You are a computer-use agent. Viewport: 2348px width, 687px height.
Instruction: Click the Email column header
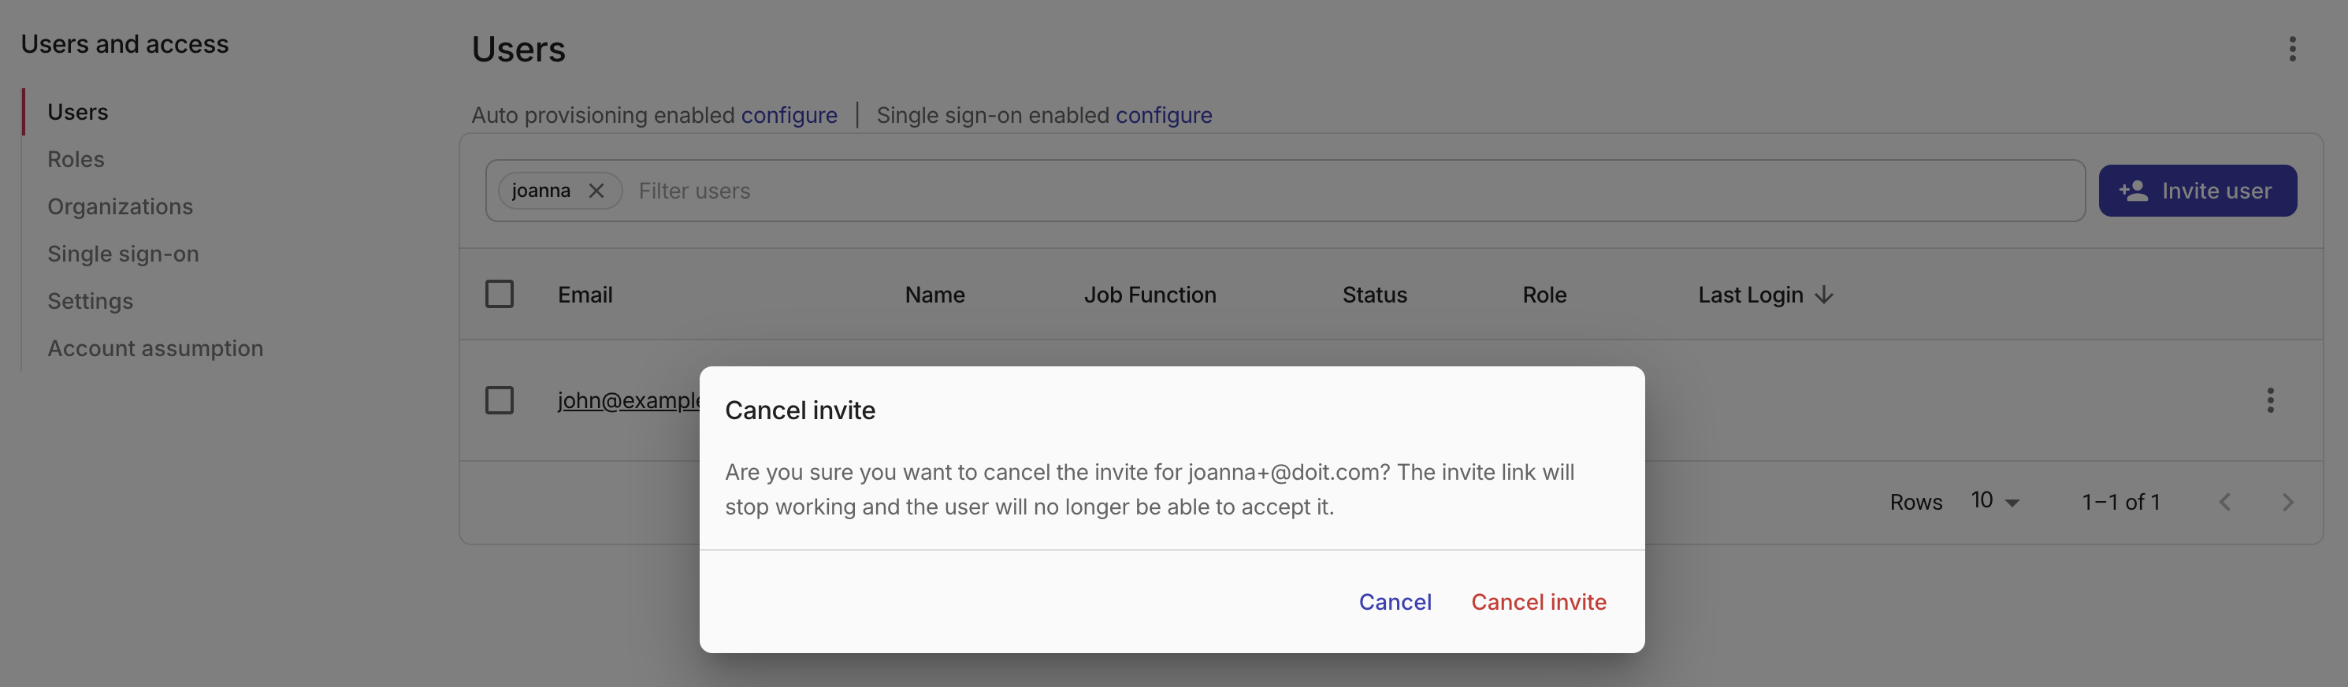point(585,295)
